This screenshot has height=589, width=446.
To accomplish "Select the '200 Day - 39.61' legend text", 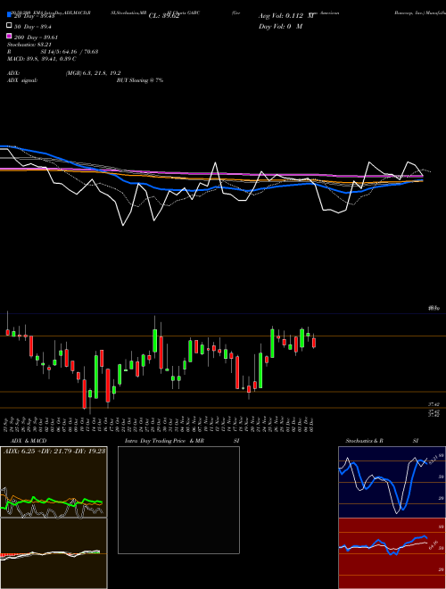I will point(36,37).
